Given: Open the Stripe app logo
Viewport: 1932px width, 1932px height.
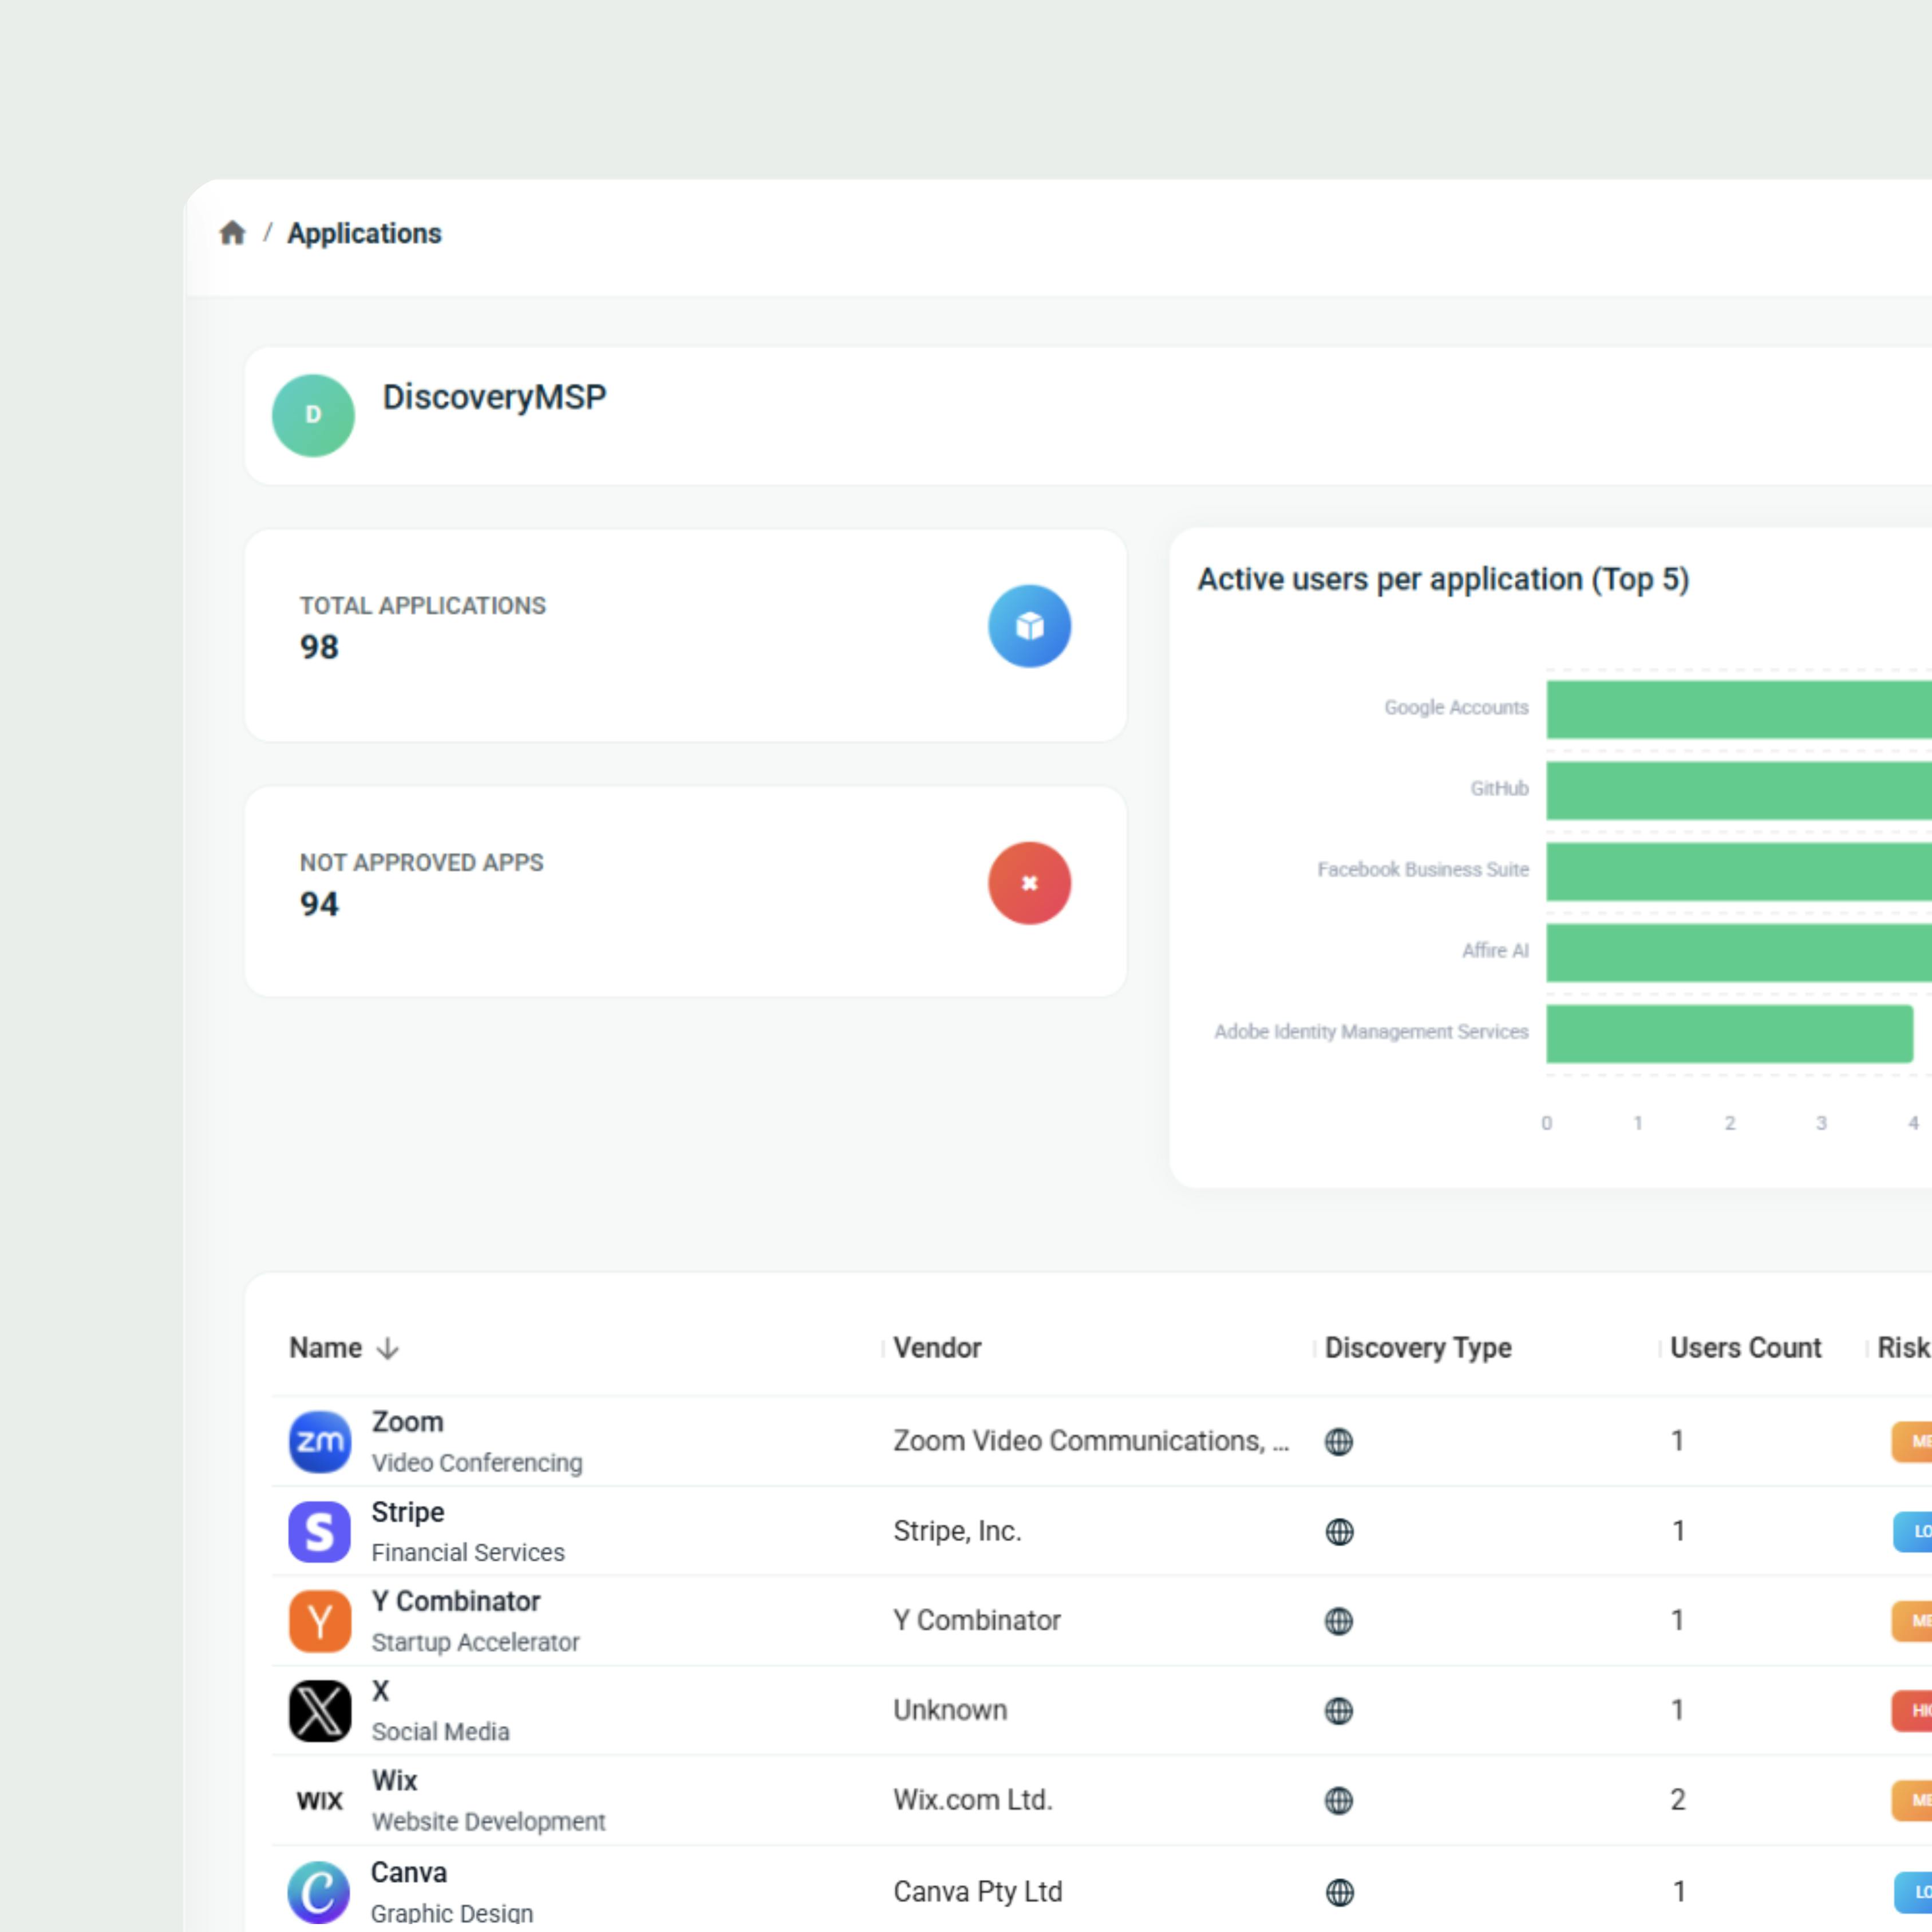Looking at the screenshot, I should point(320,1531).
